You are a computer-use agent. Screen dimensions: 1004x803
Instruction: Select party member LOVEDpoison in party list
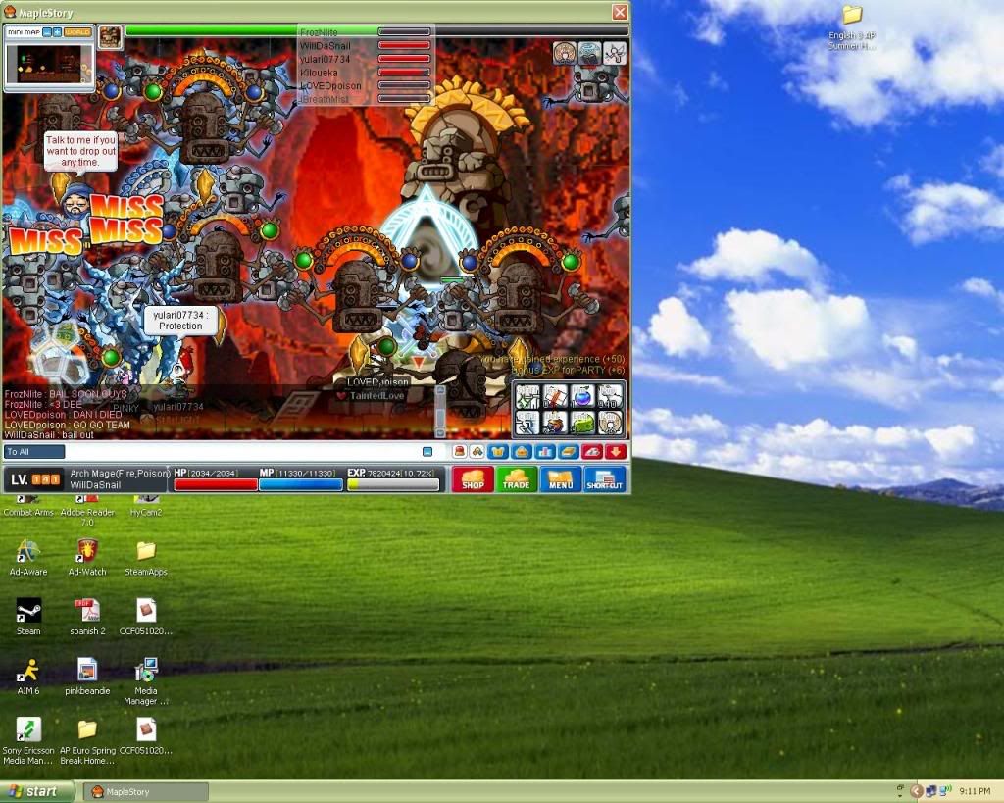tap(365, 86)
